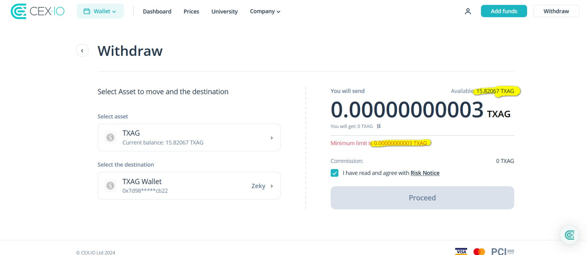Click the '© CEX.IO Ltd 2024' footer text
Screen dimensions: 587x255
click(x=96, y=253)
